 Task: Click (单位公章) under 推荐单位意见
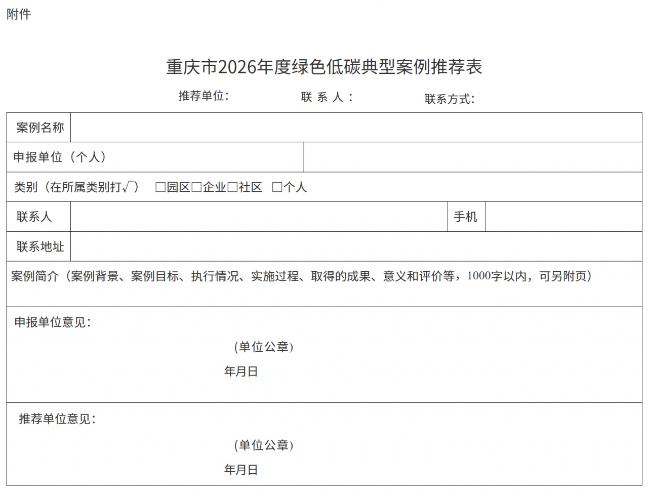(264, 445)
